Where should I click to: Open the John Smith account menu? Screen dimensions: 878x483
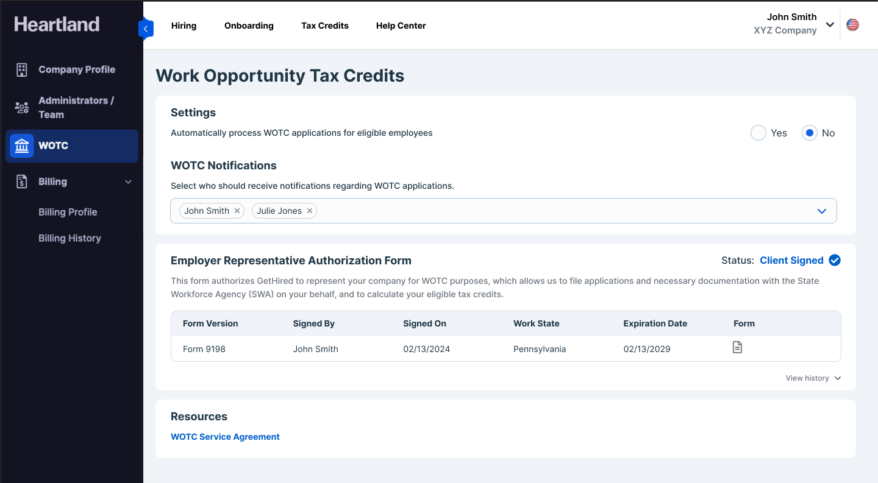(x=829, y=24)
